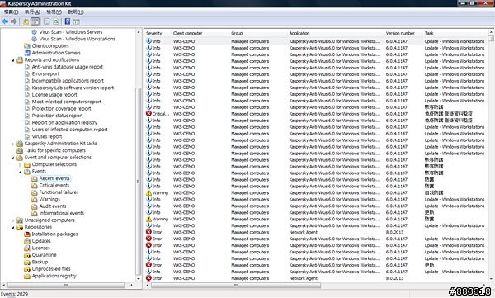Image resolution: width=495 pixels, height=298 pixels.
Task: Select Virus Scan - Windows Workstations task
Action: pos(77,39)
